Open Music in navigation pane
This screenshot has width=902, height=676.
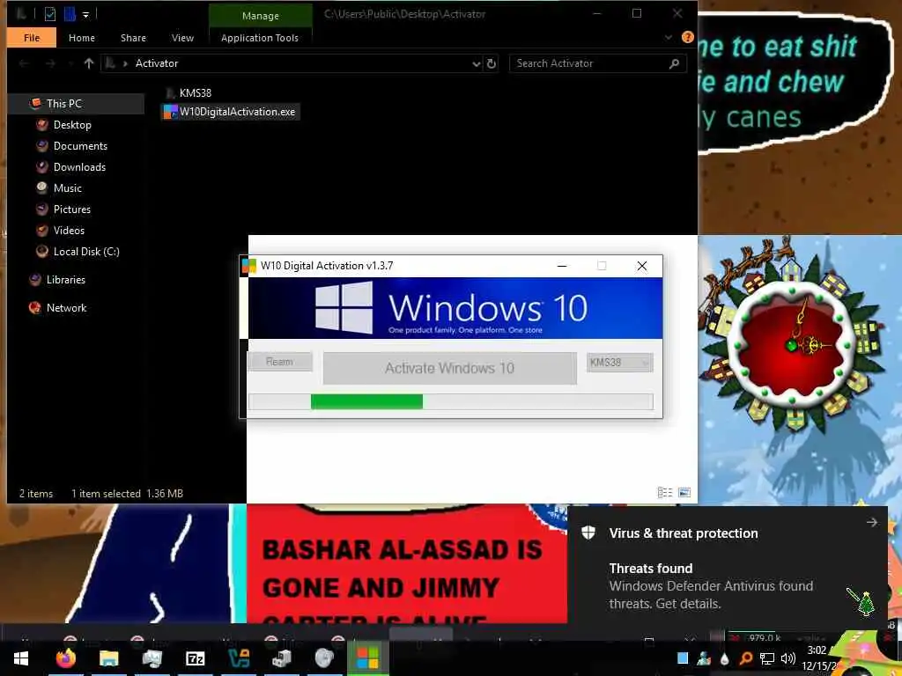pos(67,188)
